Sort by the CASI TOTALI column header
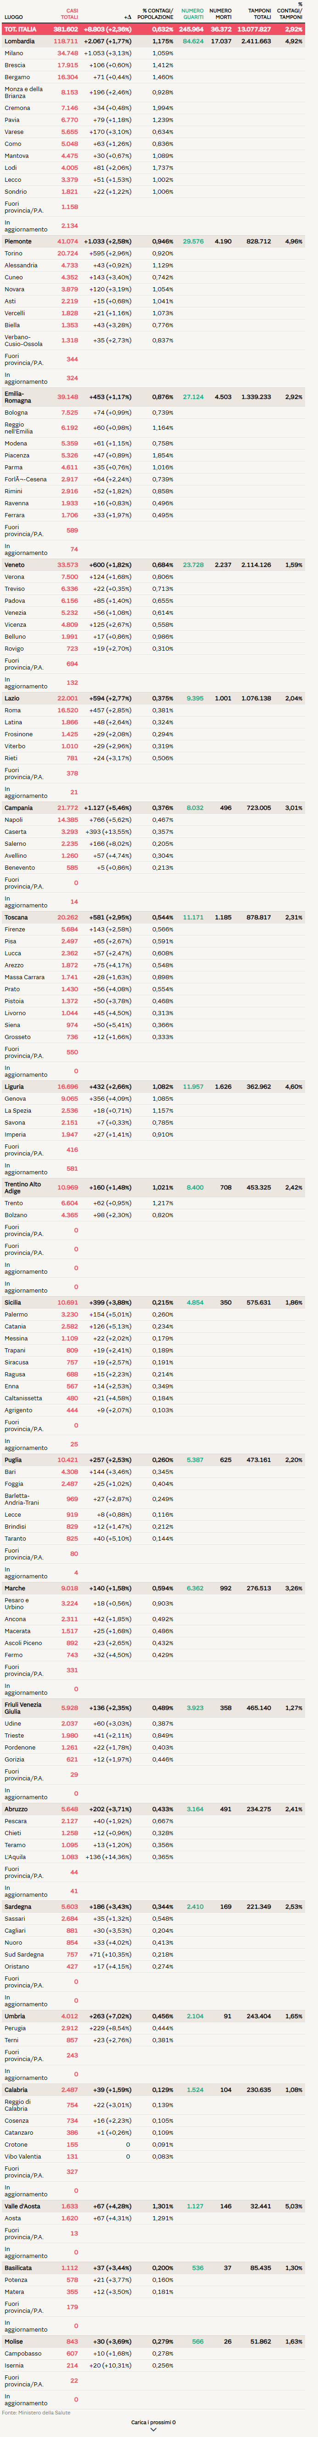Screen dimensions: 318x2437 click(x=70, y=14)
